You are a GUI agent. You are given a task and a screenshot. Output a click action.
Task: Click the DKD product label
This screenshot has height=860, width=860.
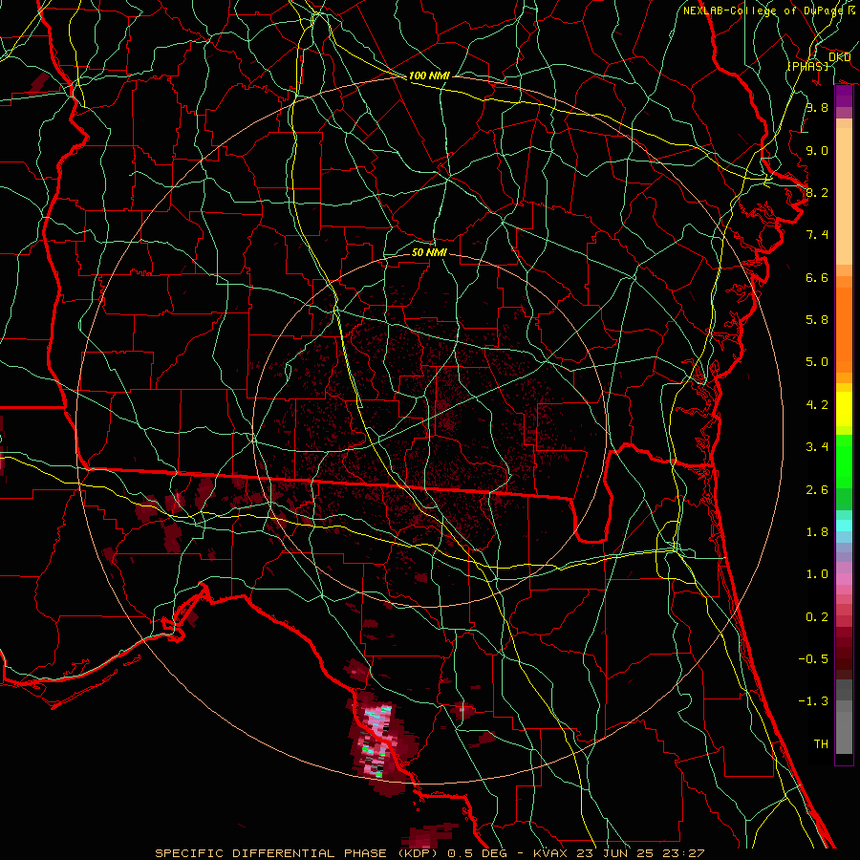pos(839,57)
